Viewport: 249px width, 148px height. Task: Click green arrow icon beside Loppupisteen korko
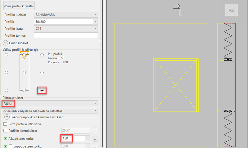click(5, 146)
